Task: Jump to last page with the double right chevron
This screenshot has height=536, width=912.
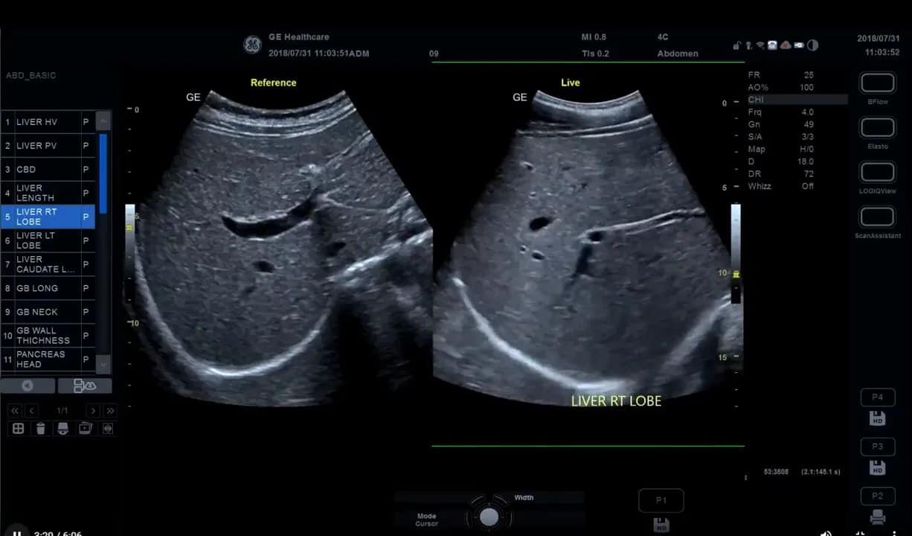Action: (x=110, y=410)
